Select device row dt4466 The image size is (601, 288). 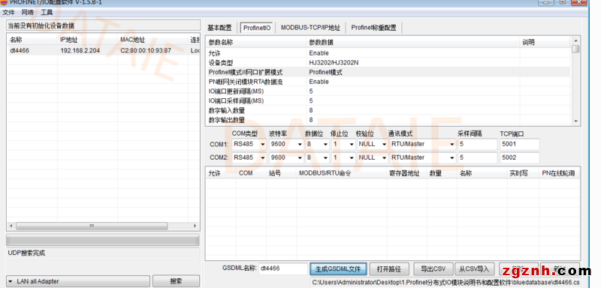click(103, 50)
